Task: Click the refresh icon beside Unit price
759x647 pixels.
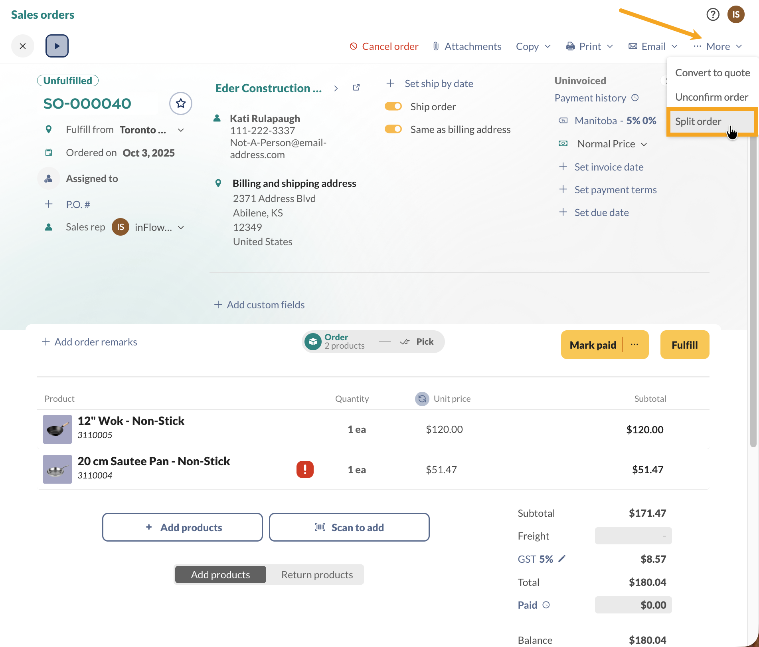Action: tap(422, 399)
